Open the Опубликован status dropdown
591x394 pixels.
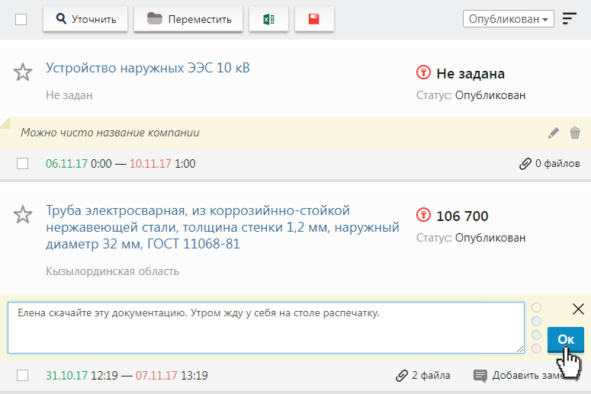(508, 19)
